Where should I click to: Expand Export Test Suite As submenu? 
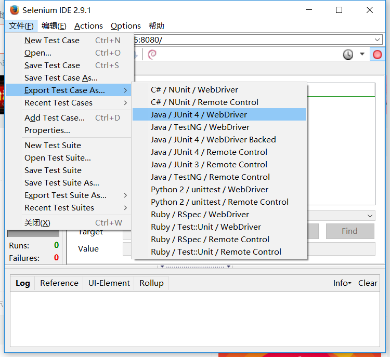69,195
